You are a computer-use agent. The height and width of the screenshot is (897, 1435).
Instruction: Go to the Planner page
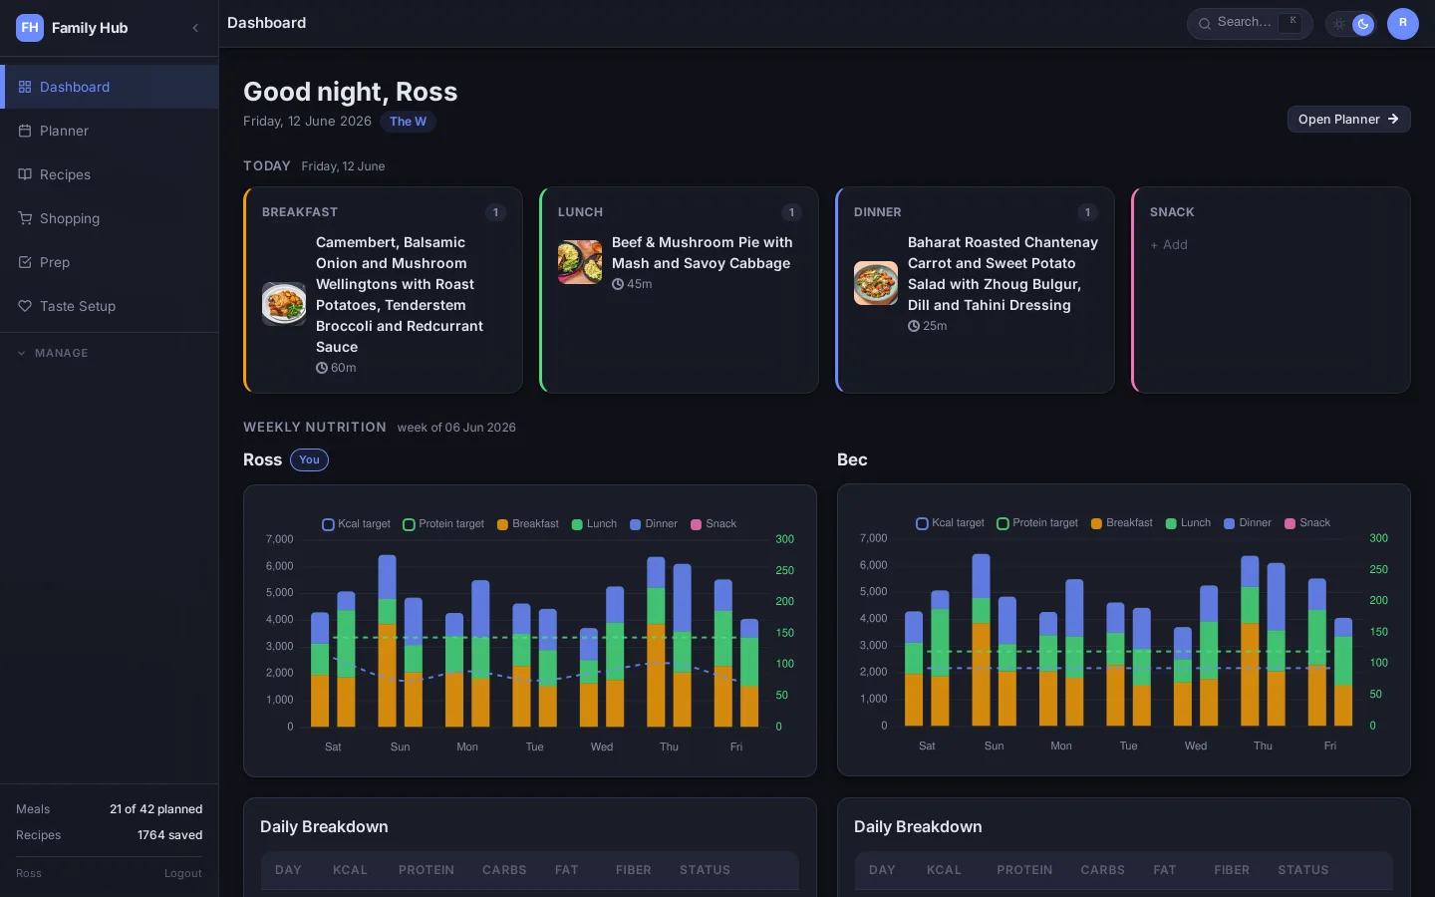(110, 131)
